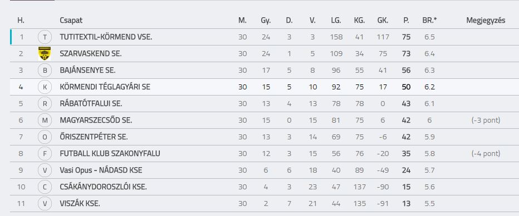519x216 pixels.
Task: Select the C badge for Csákánydoroszlói
Action: click(x=45, y=187)
